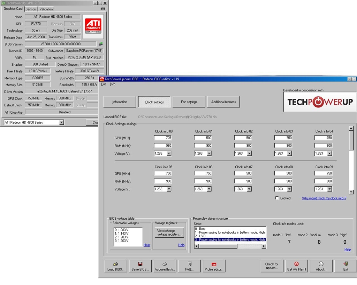Expand Clock info 09 voltage dropdown

click(x=329, y=189)
